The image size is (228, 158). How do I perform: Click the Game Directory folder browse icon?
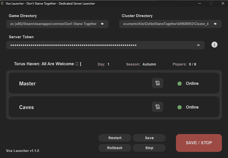102,24
